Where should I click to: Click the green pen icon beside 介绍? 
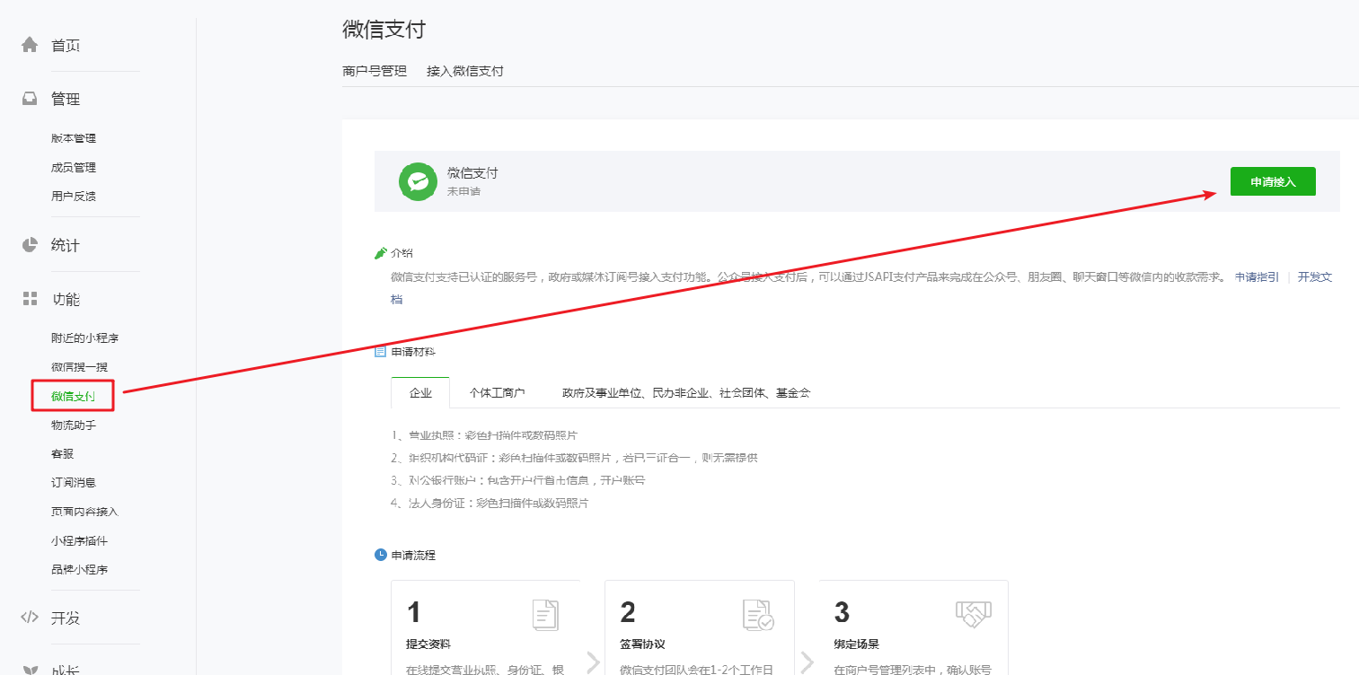click(381, 253)
